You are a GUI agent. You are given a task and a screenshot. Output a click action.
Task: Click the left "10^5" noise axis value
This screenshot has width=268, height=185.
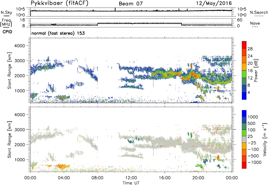point(20,9)
